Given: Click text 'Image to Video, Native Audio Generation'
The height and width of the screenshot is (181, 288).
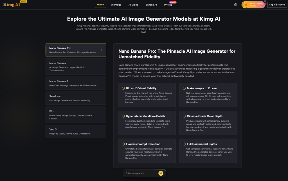Looking at the screenshot, I should point(69,134).
